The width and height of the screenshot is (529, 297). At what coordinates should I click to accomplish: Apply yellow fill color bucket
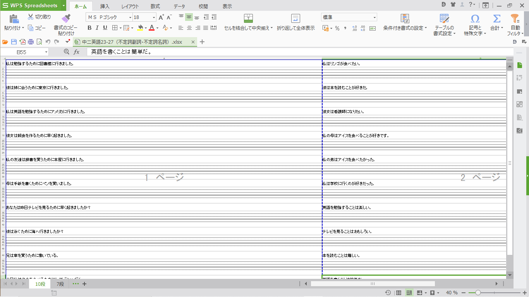pyautogui.click(x=141, y=28)
